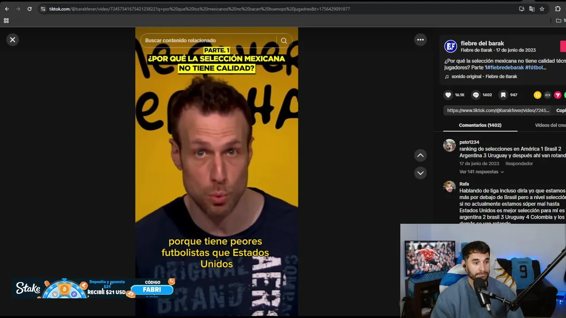The height and width of the screenshot is (318, 566).
Task: Open 'sonido original - Fiebre de Barak' sound
Action: (484, 77)
